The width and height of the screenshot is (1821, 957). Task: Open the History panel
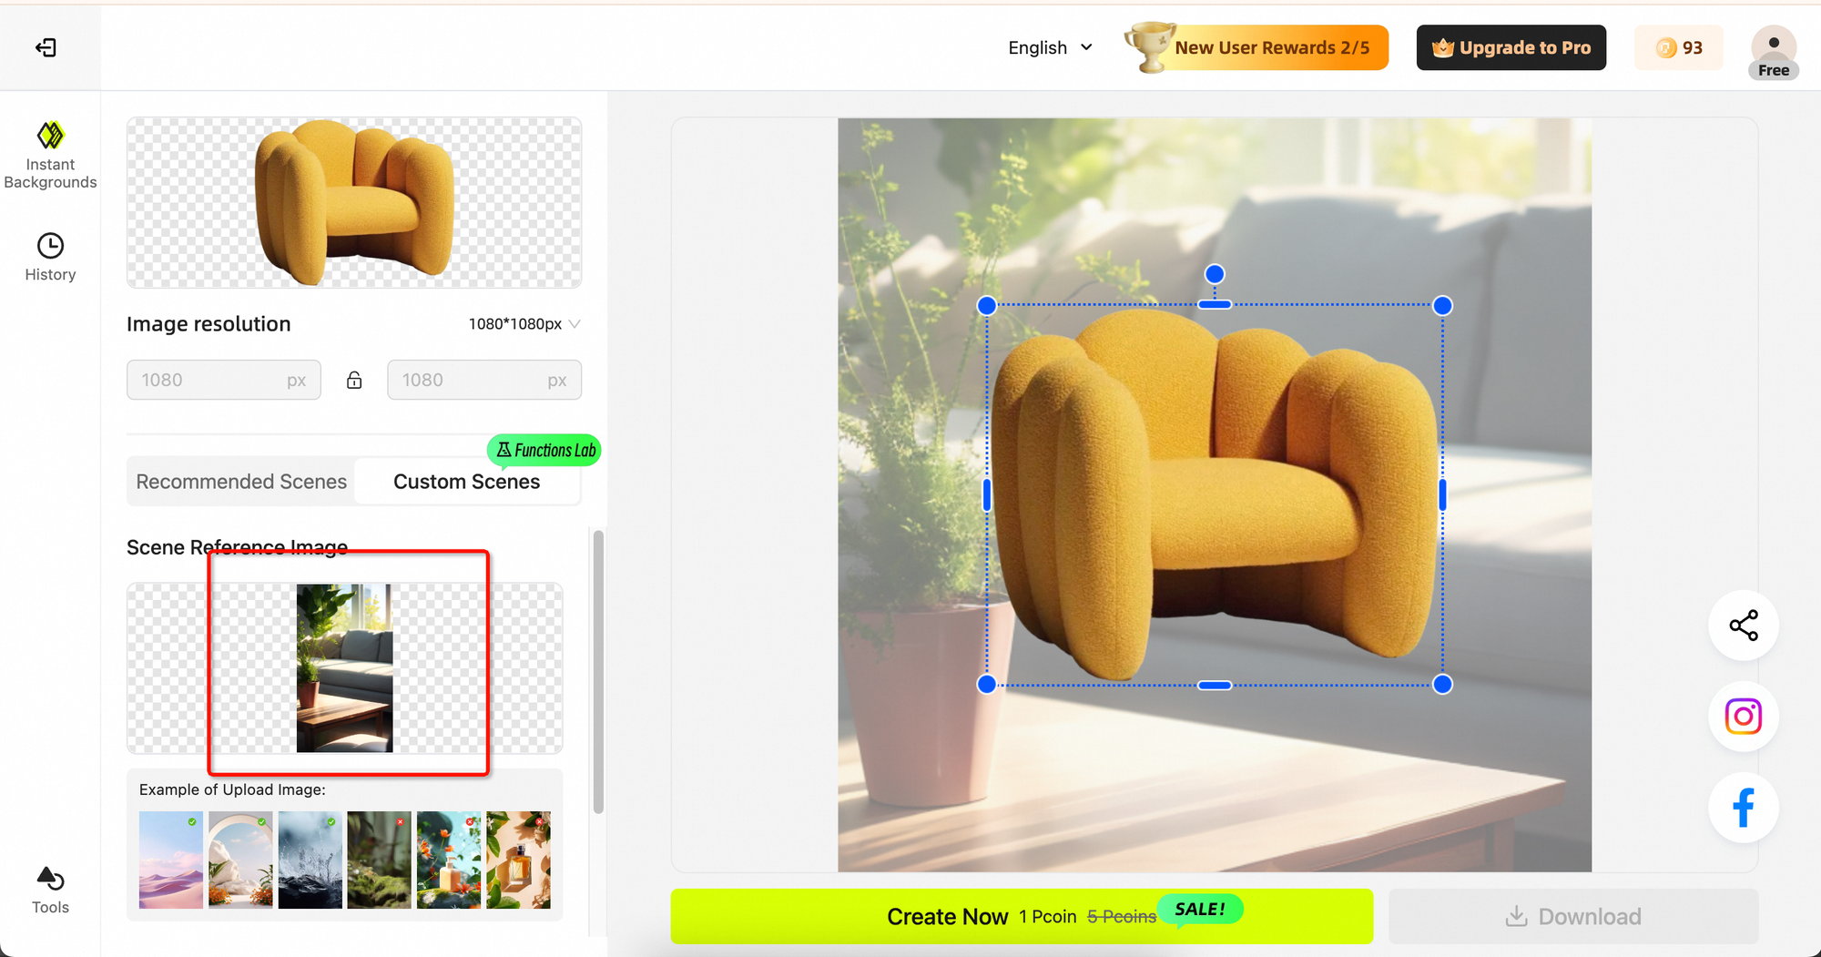[50, 256]
